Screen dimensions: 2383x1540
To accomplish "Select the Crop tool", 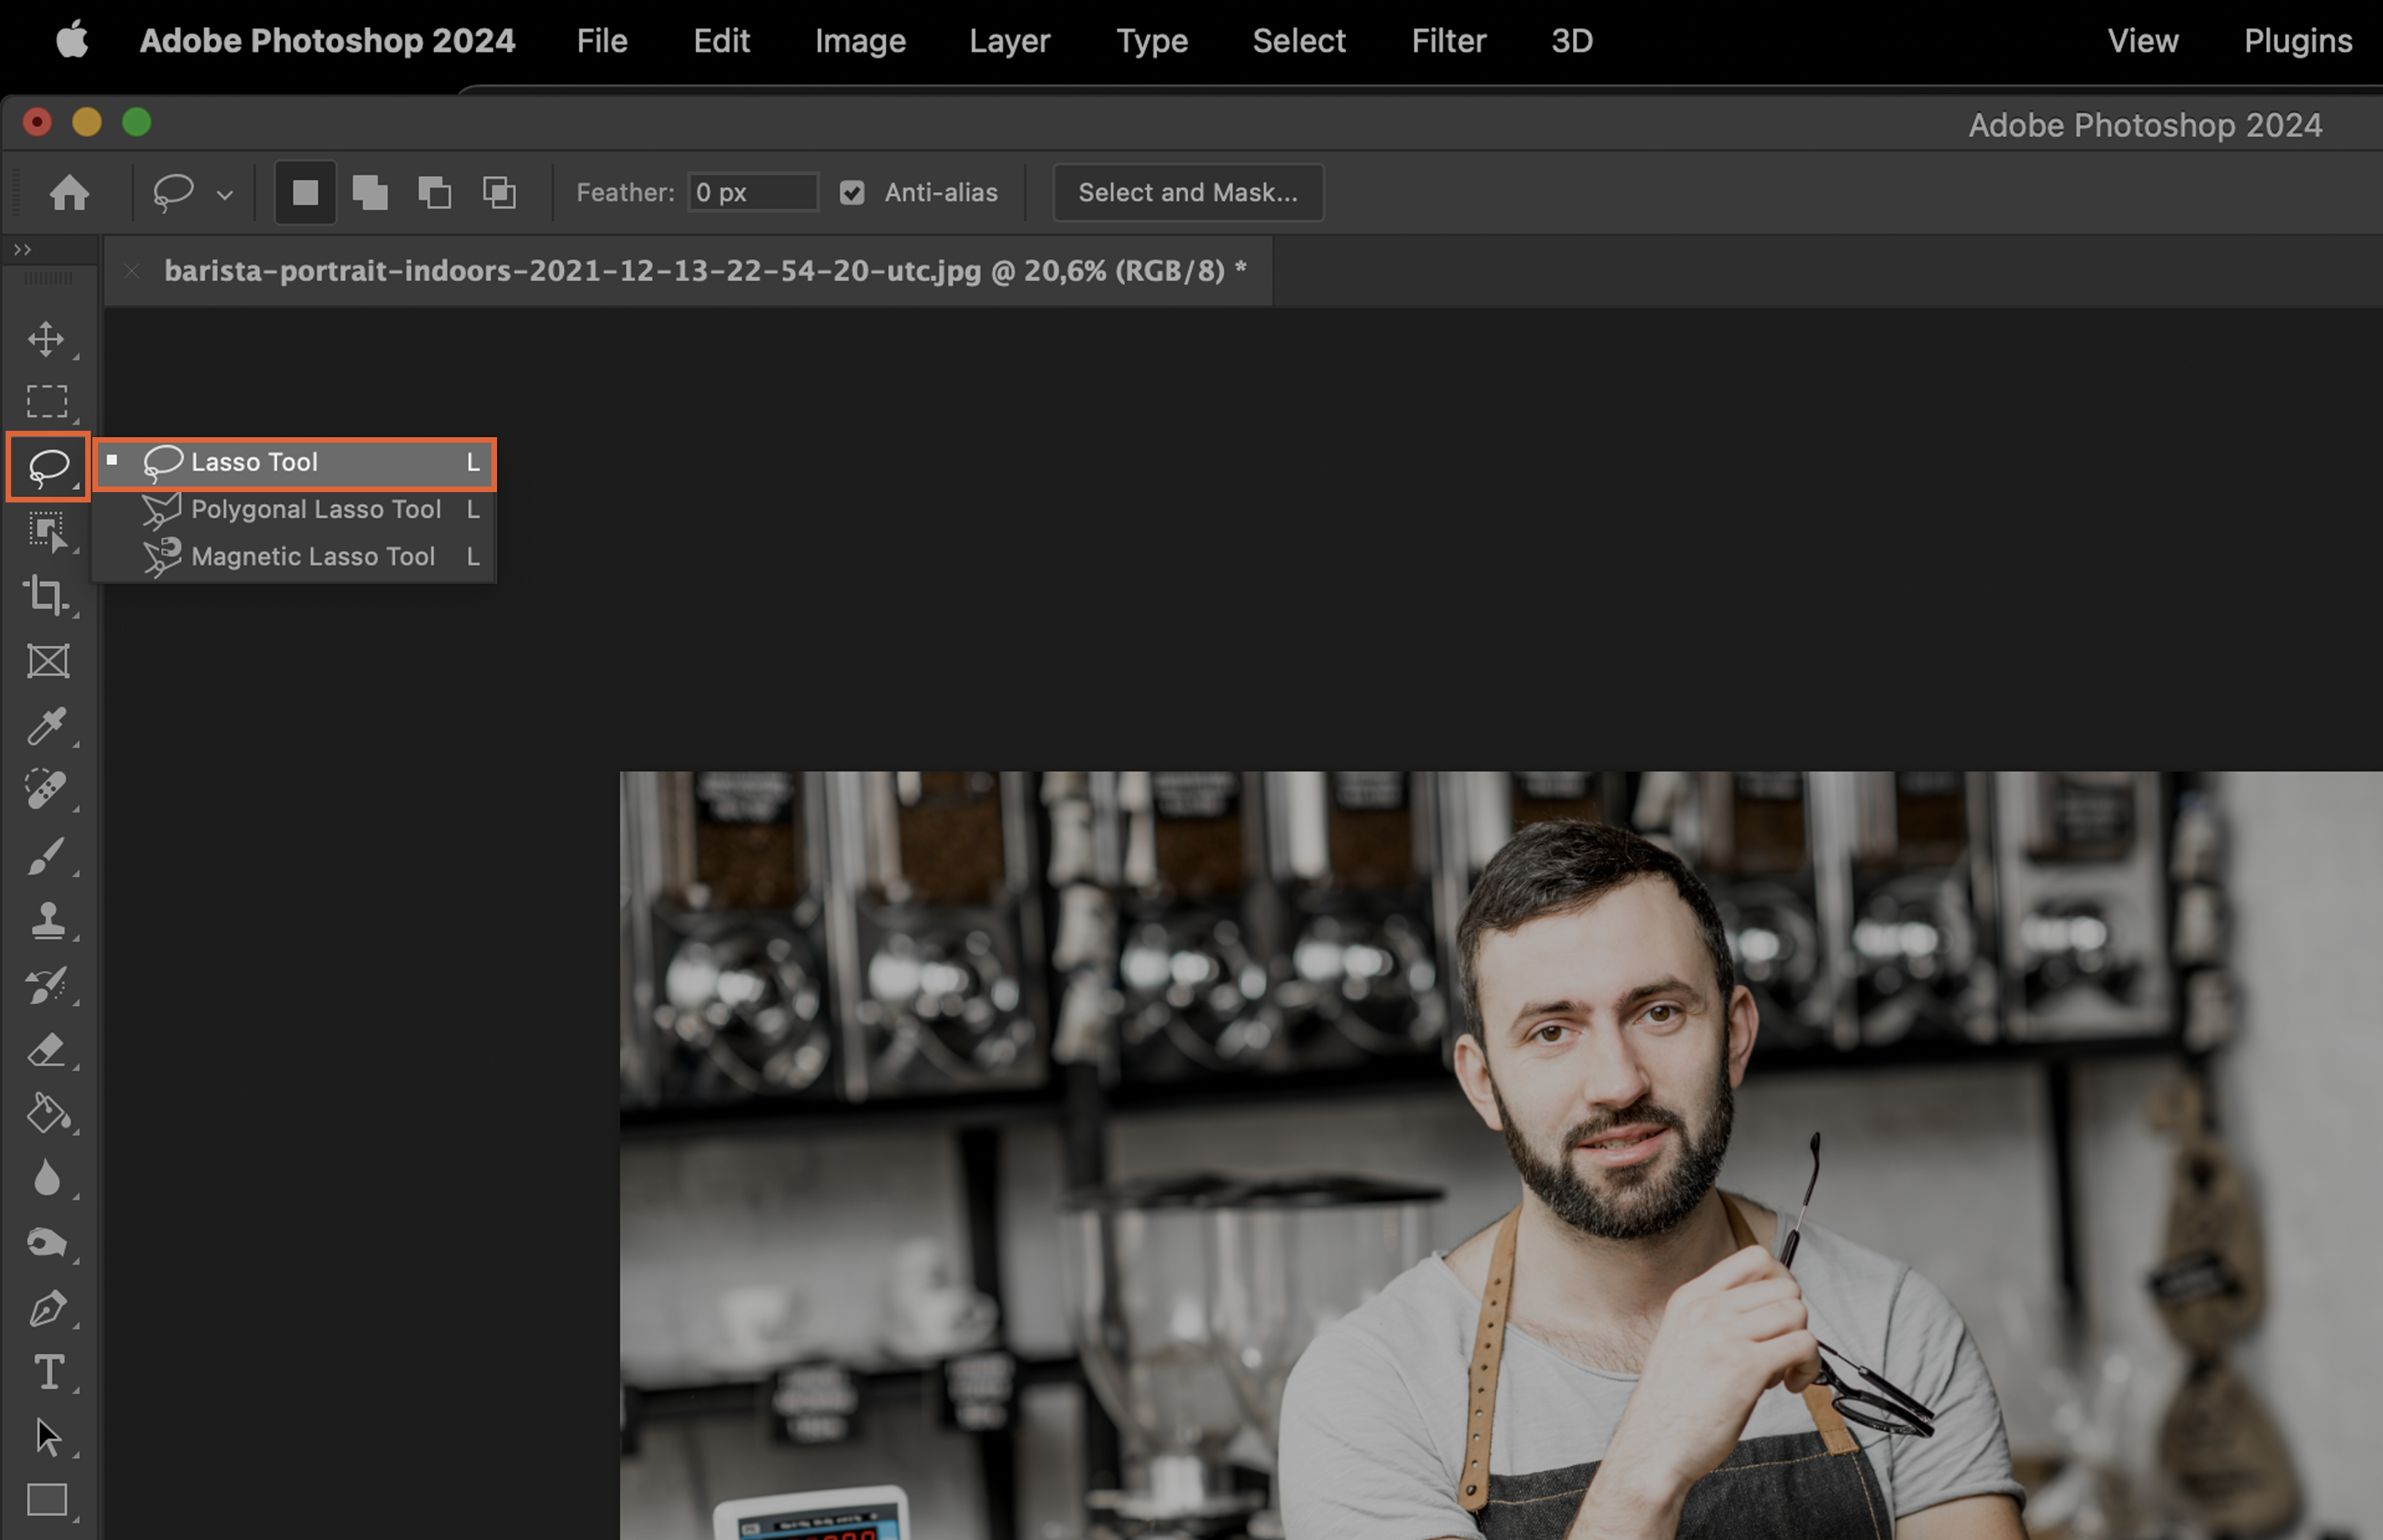I will pyautogui.click(x=46, y=595).
